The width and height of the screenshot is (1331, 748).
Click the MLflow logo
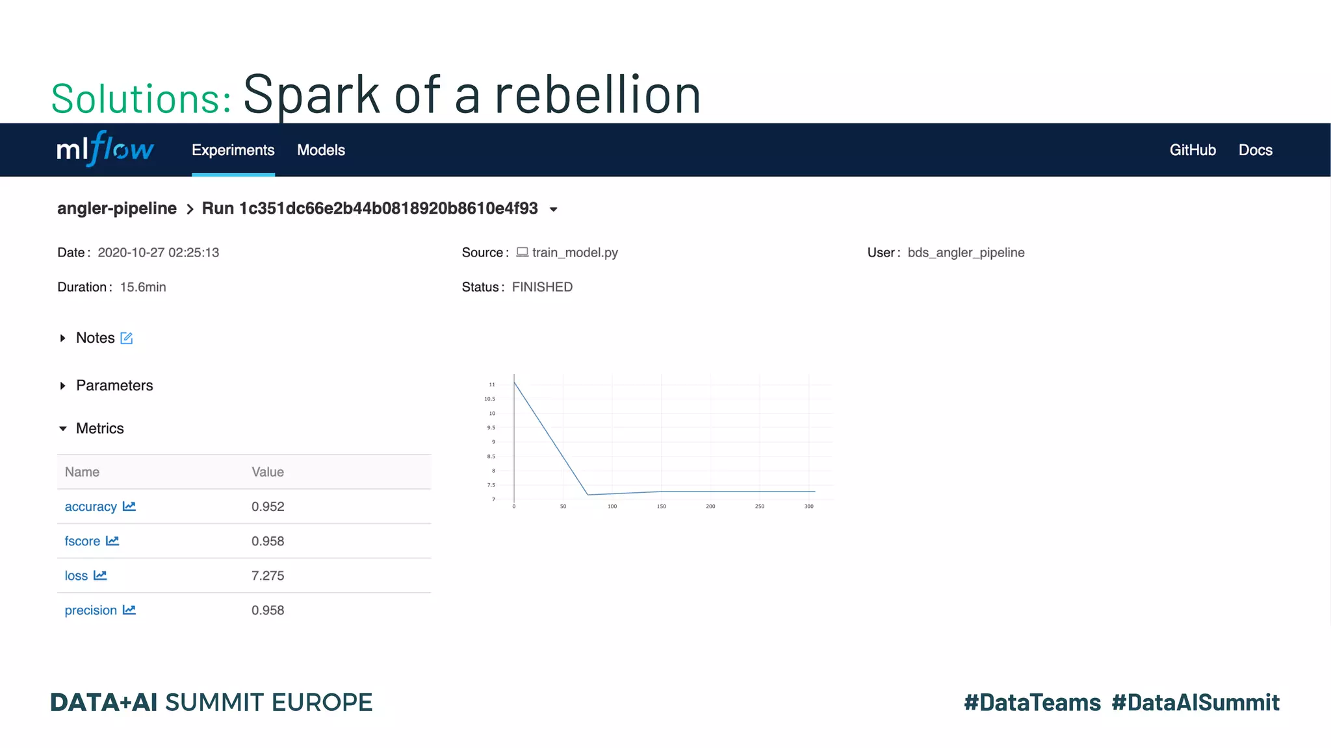(x=105, y=149)
